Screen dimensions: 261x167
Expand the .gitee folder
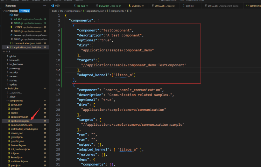[8, 97]
